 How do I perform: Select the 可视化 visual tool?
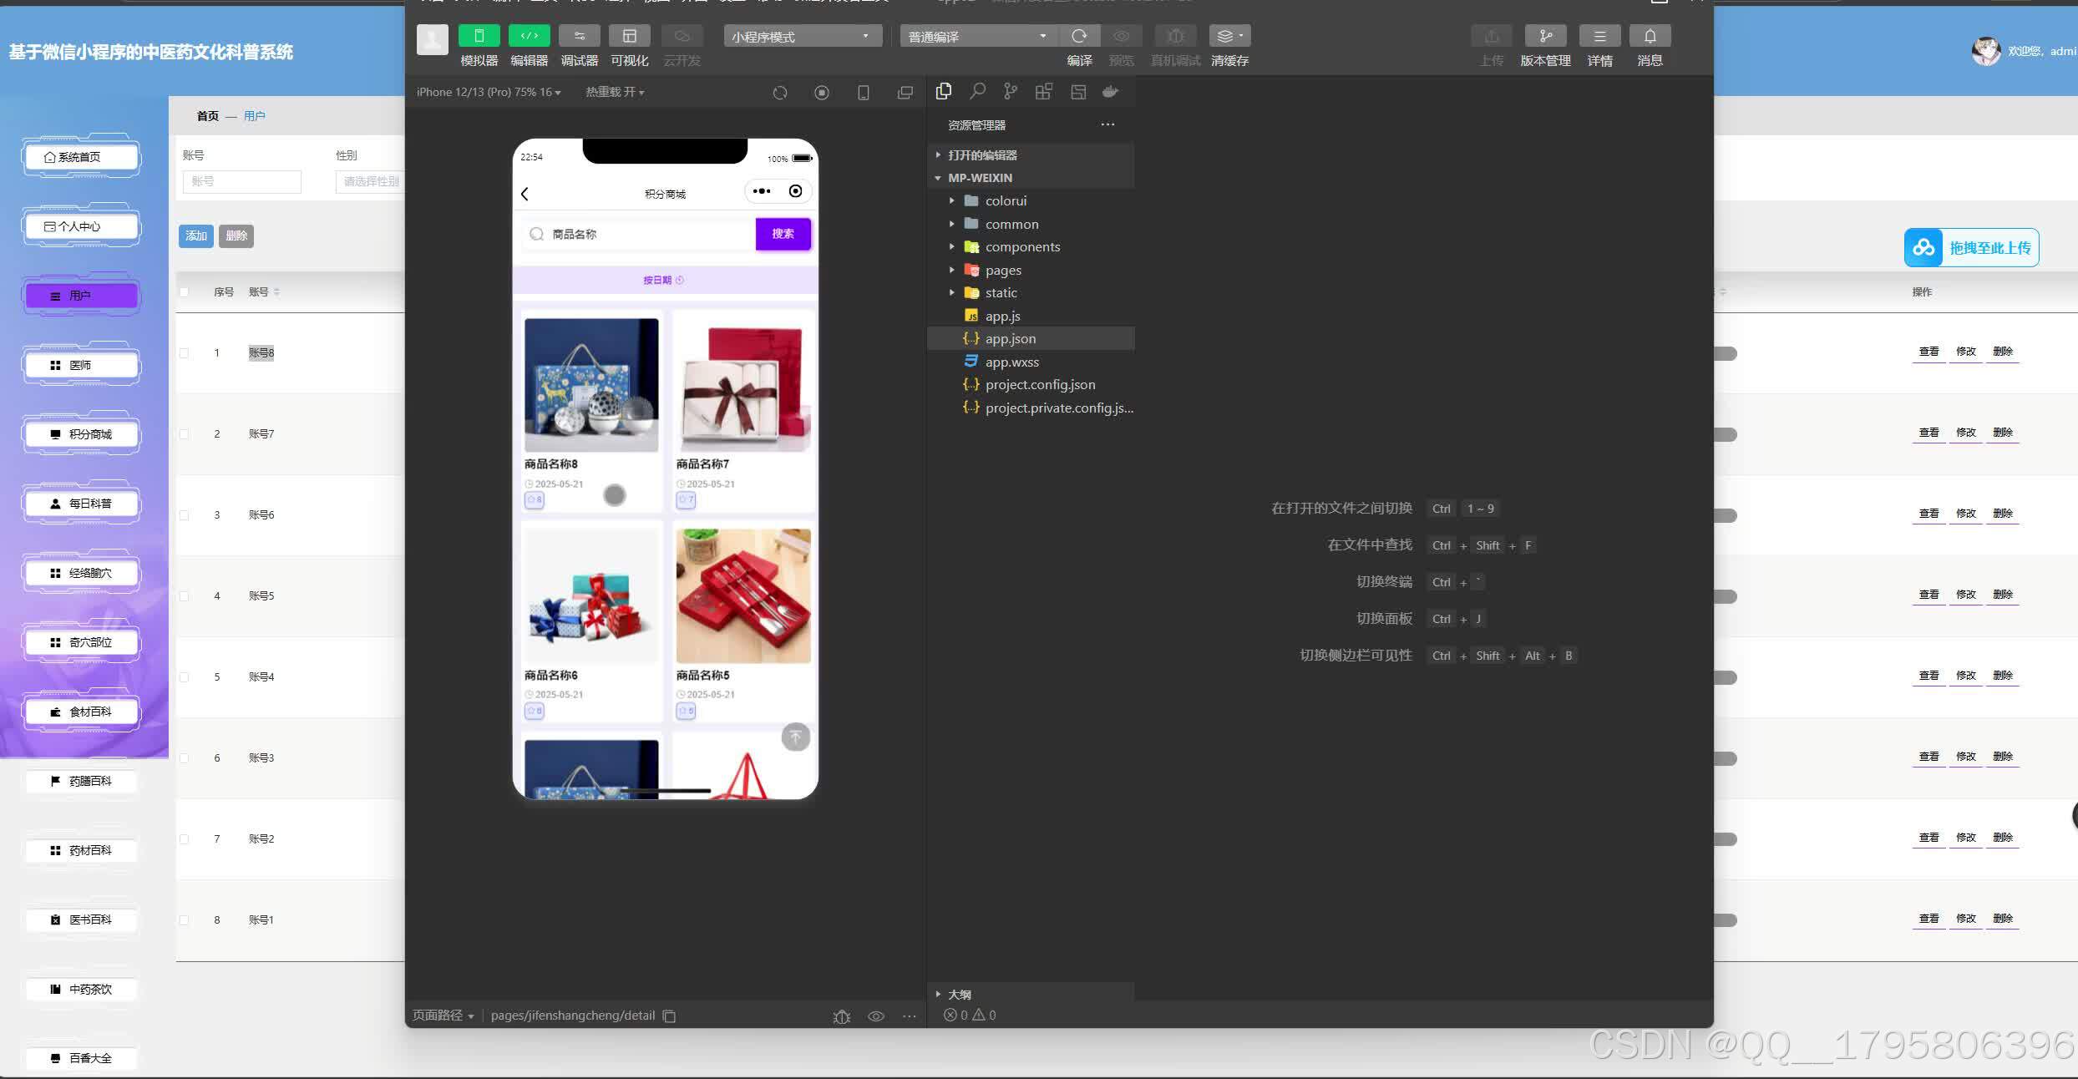(x=630, y=36)
